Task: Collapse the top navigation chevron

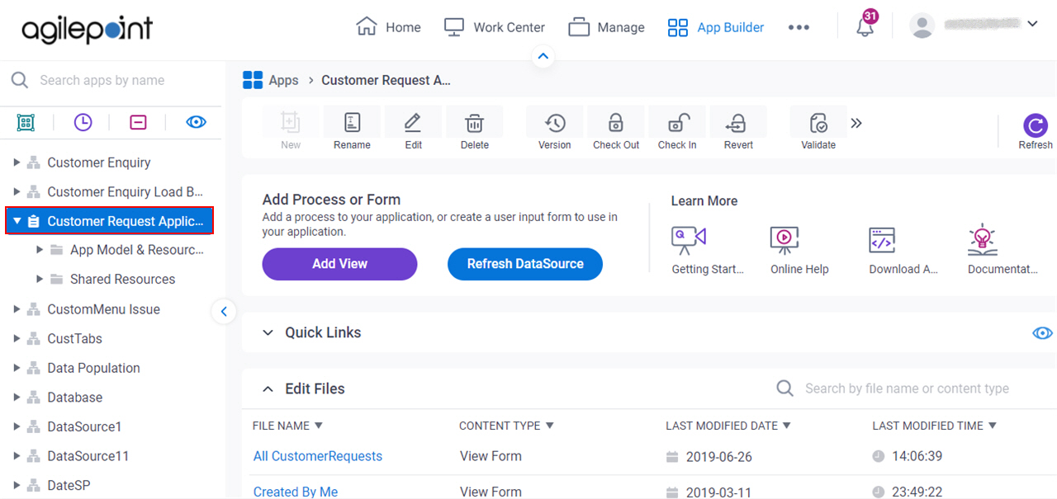Action: click(x=543, y=57)
